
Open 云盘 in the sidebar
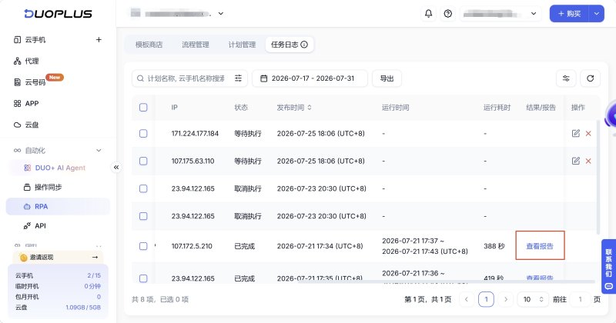click(x=32, y=125)
